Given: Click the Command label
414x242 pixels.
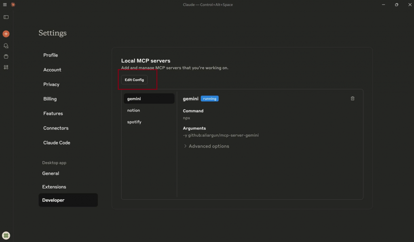Looking at the screenshot, I should pyautogui.click(x=193, y=111).
